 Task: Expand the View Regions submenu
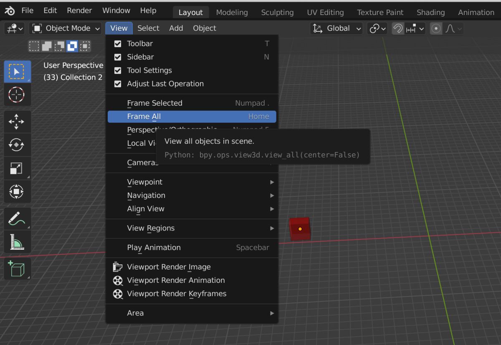(192, 228)
